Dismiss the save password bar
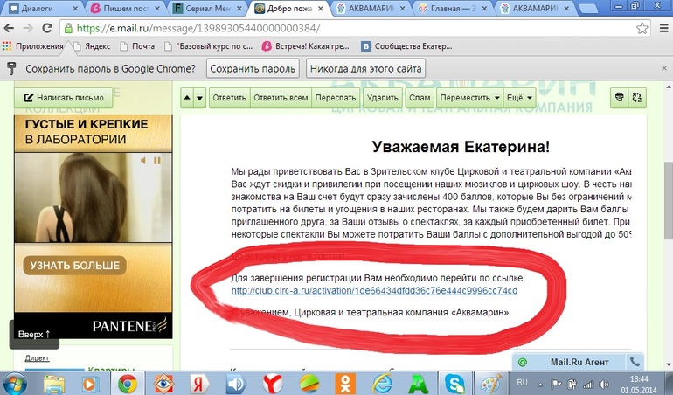This screenshot has height=395, width=673. click(x=664, y=68)
